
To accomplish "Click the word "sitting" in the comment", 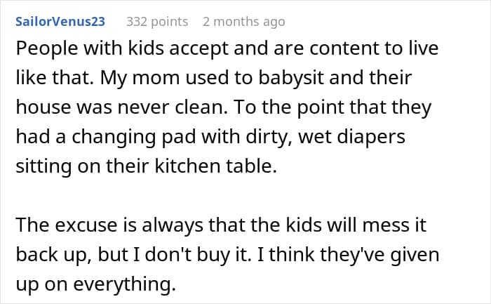I will 43,166.
